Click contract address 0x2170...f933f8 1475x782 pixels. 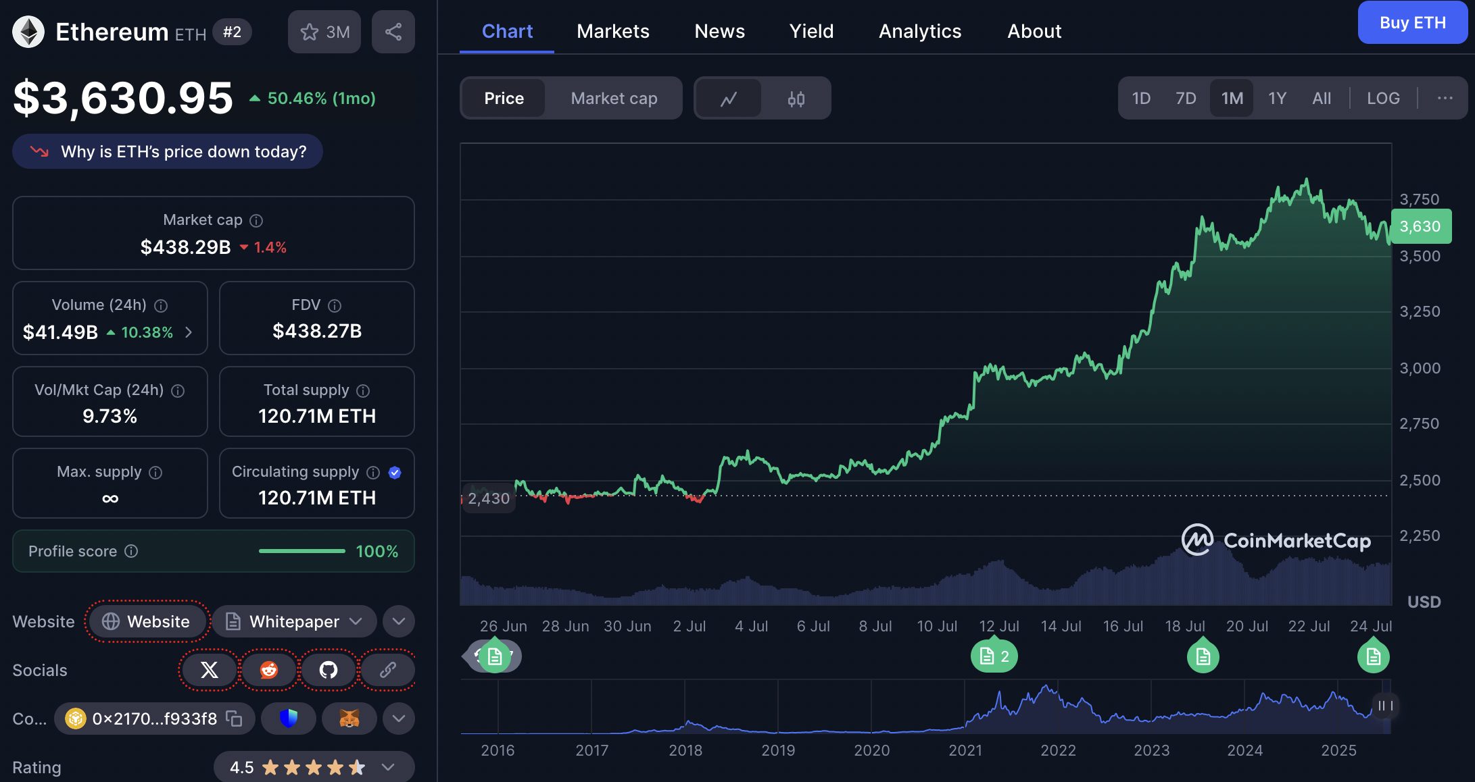(154, 719)
